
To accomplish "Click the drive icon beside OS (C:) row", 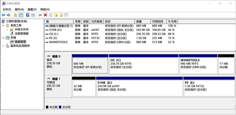I will pos(47,34).
